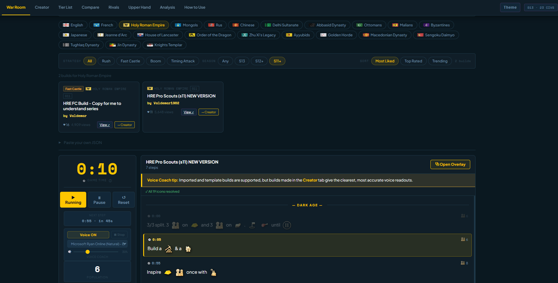Filter strategy by Fast Castle
The width and height of the screenshot is (558, 283).
[x=130, y=61]
